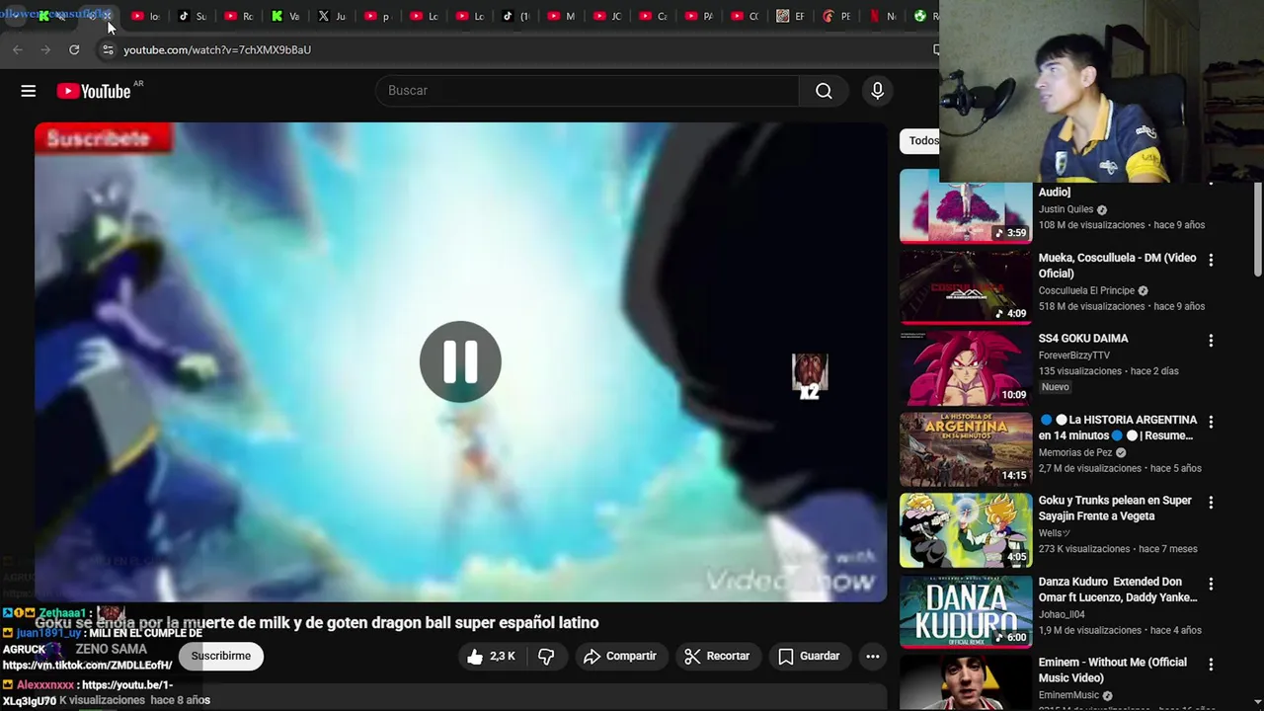Screen dimensions: 1264x711
Task: Switch to the YouTube 'Ro' tab
Action: tap(239, 16)
